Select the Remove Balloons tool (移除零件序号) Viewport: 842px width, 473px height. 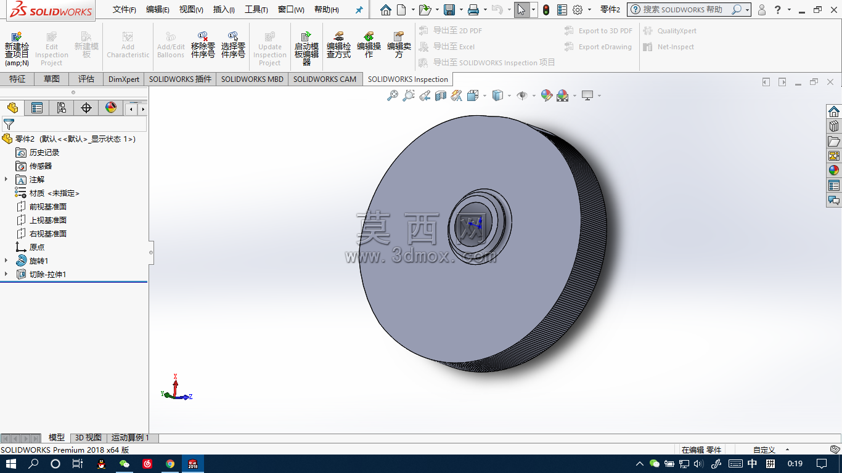tap(203, 45)
